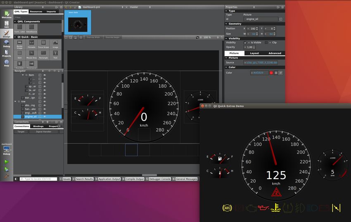Click the green Run button
This screenshot has width=351, height=222.
(x=6, y=162)
